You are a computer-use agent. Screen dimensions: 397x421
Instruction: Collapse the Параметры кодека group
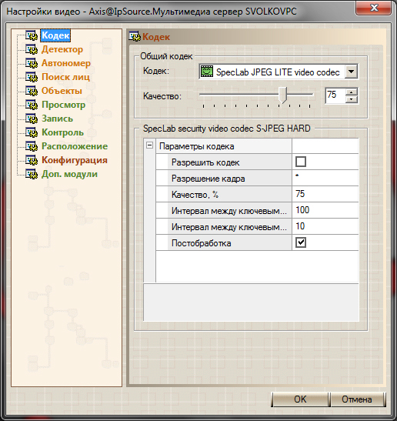tap(149, 145)
